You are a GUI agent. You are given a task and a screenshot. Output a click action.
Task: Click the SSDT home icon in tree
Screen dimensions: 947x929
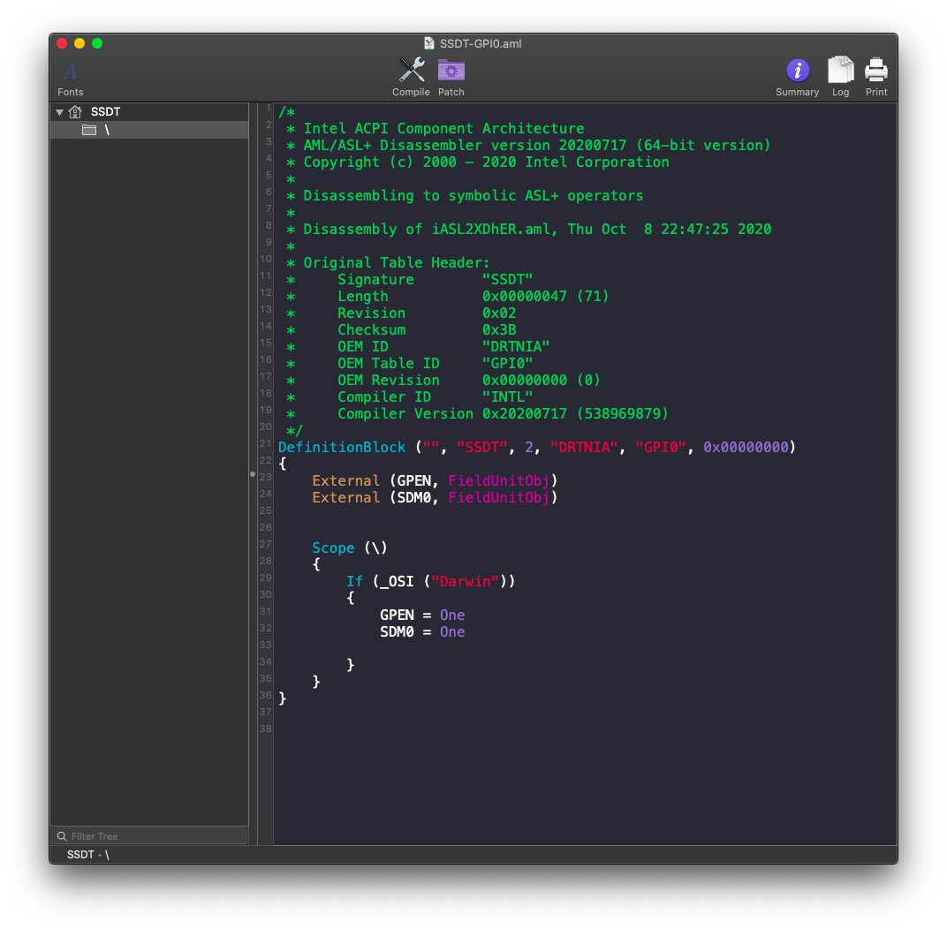point(75,111)
